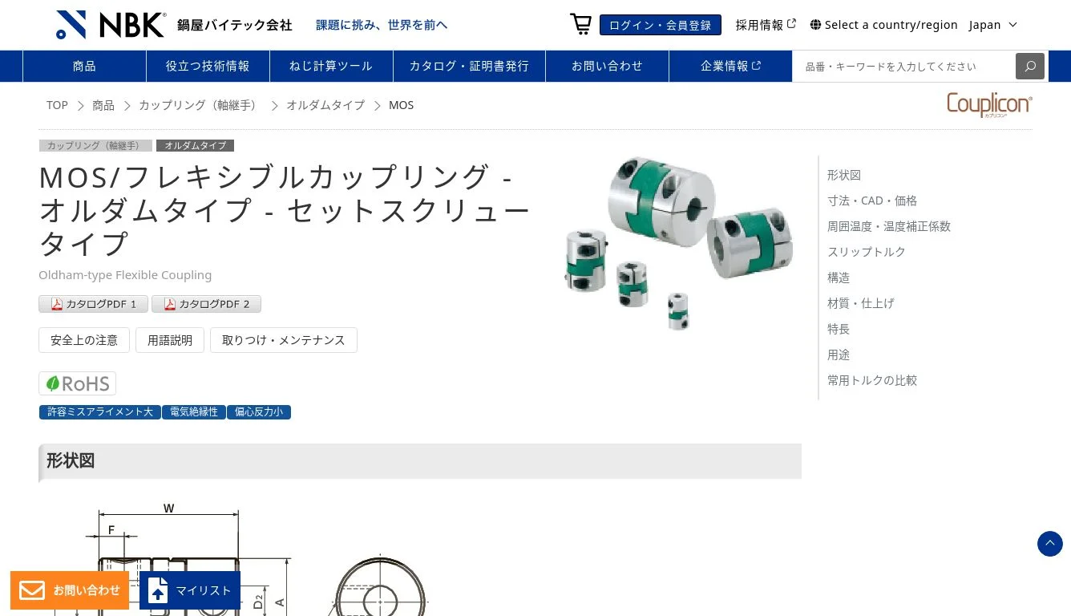Focus the 品番・キーワード search field
Image resolution: width=1071 pixels, height=616 pixels.
(x=903, y=66)
